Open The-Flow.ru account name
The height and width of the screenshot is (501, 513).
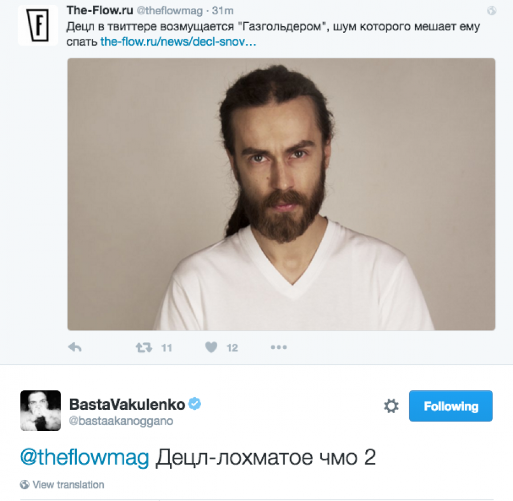coord(100,10)
